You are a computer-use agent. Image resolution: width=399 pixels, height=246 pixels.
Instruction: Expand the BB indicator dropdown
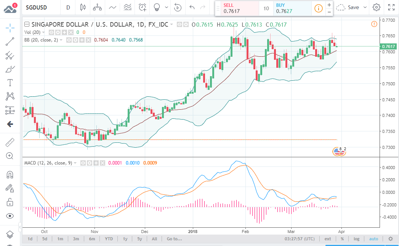61,40
